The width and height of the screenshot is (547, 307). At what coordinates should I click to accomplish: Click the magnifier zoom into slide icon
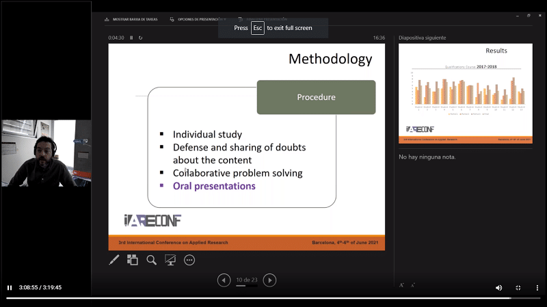[152, 260]
